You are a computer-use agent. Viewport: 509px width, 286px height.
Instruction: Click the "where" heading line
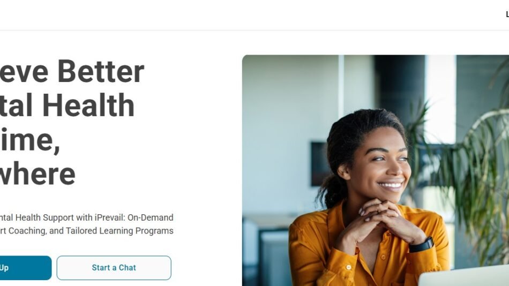[x=38, y=174]
